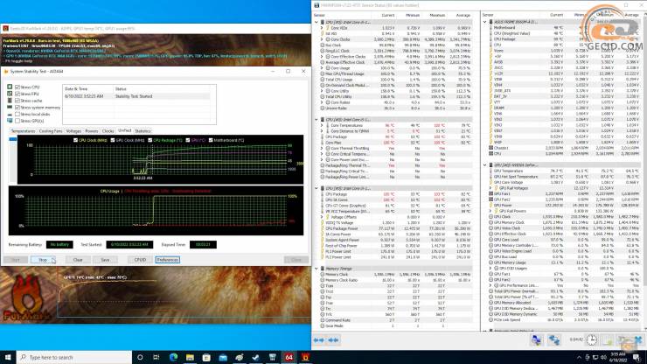
Task: Click the Clear button in Stability Test
Action: [x=78, y=260]
